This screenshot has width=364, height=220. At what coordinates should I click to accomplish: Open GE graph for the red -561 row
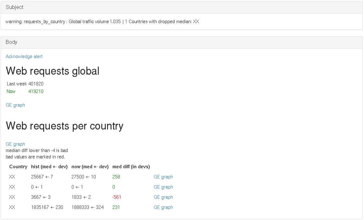point(163,197)
